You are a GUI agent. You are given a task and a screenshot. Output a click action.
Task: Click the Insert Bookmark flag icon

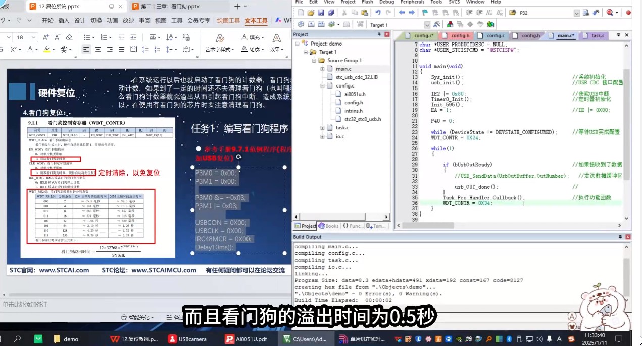424,13
